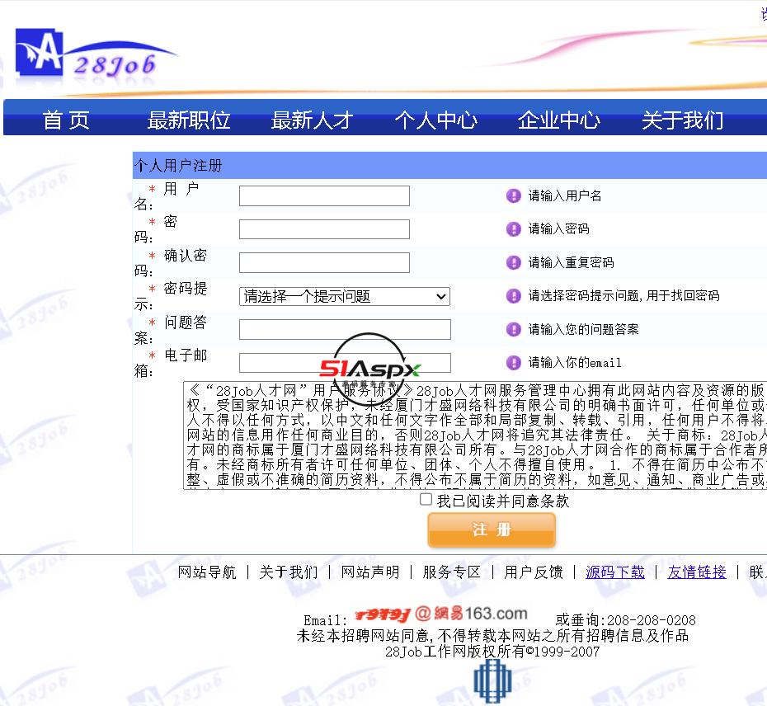
Task: Click the 个人用户注册 header text
Action: (178, 166)
